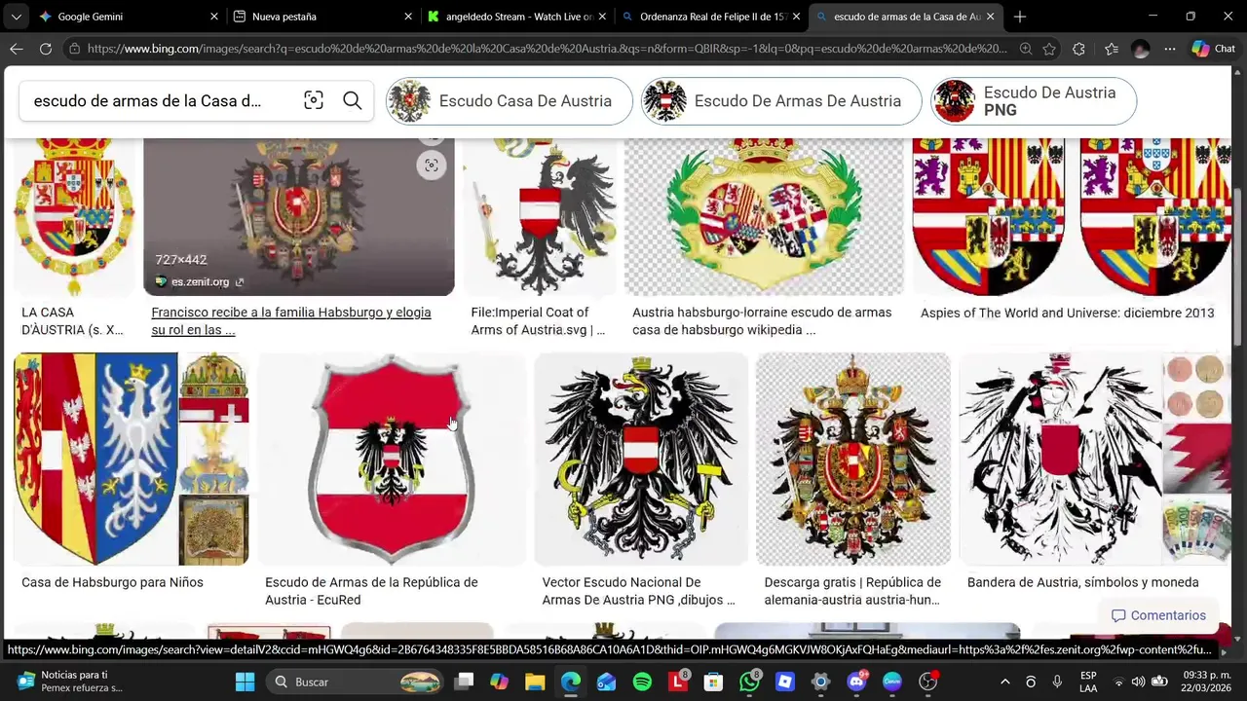Select Escudo De Armas De Austria chip

781,101
